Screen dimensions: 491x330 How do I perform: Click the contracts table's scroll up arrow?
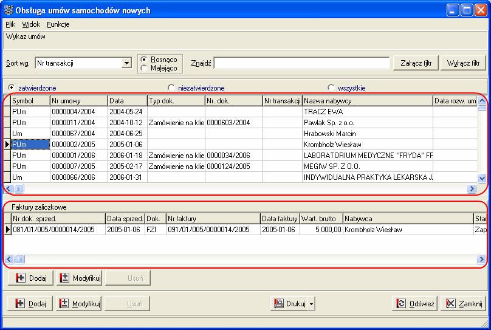coord(482,100)
